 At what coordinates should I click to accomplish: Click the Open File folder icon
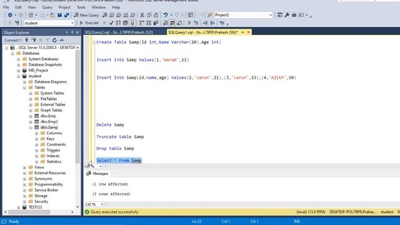coord(52,15)
